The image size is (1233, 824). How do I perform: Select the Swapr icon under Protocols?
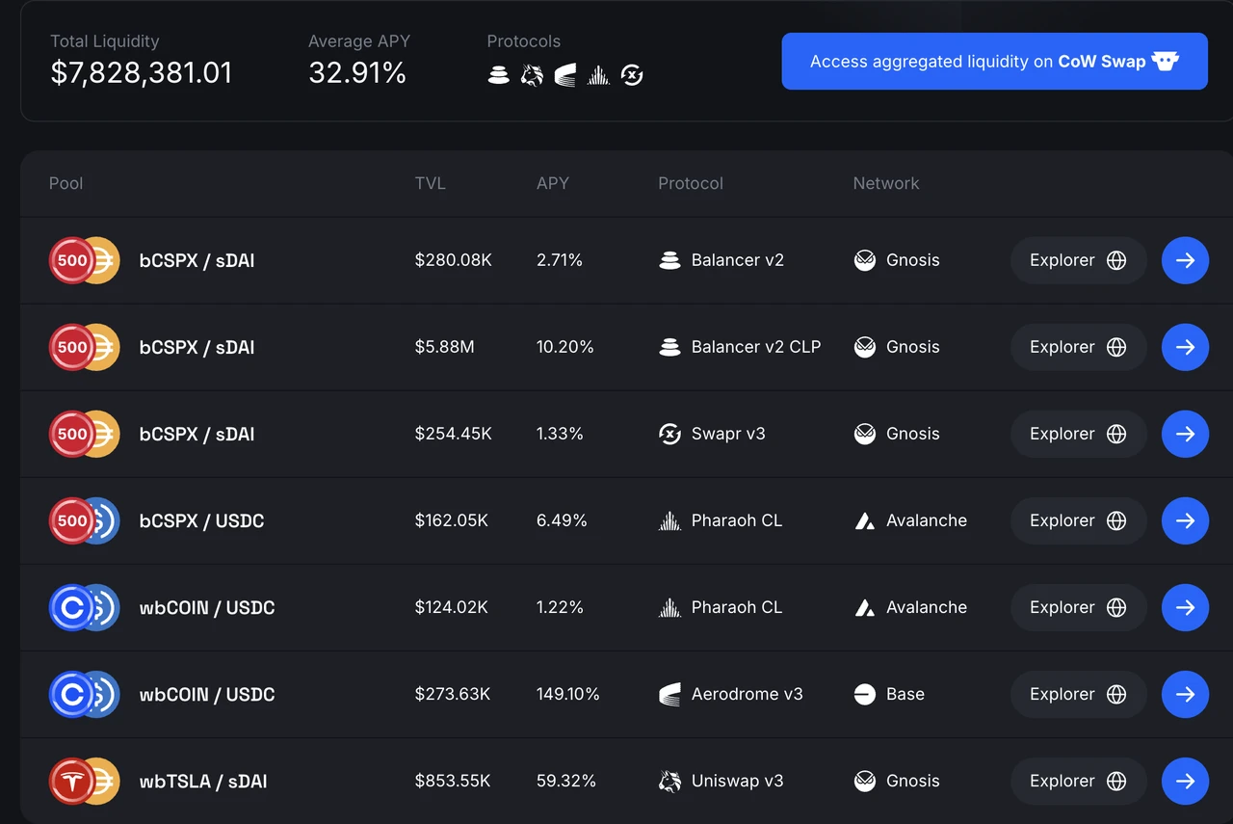pos(632,74)
